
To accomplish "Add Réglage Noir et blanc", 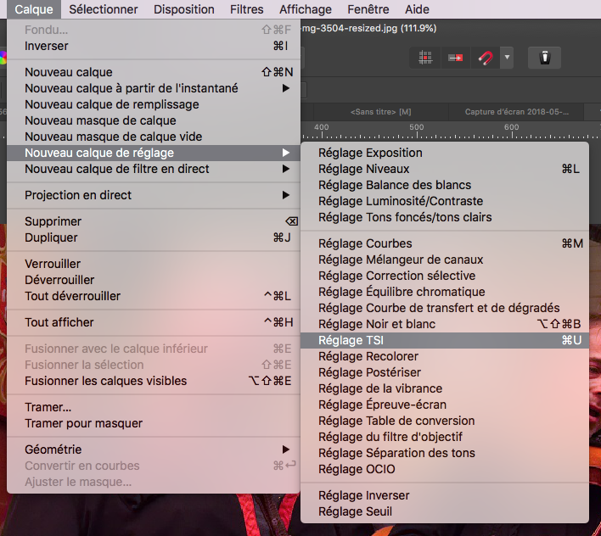I will (x=445, y=324).
